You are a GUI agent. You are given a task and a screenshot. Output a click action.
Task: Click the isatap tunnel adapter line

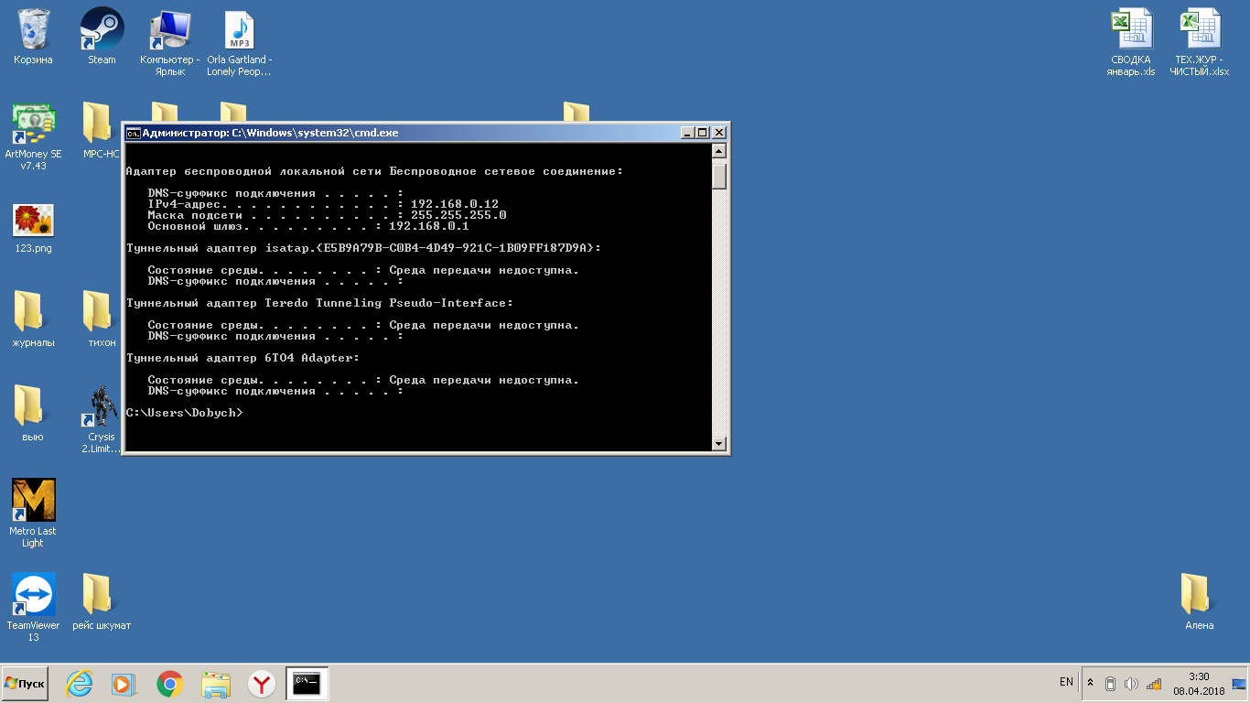point(363,248)
